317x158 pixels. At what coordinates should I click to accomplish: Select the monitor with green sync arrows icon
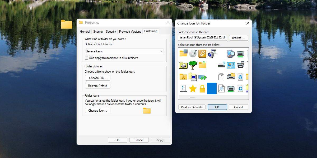pos(202,77)
